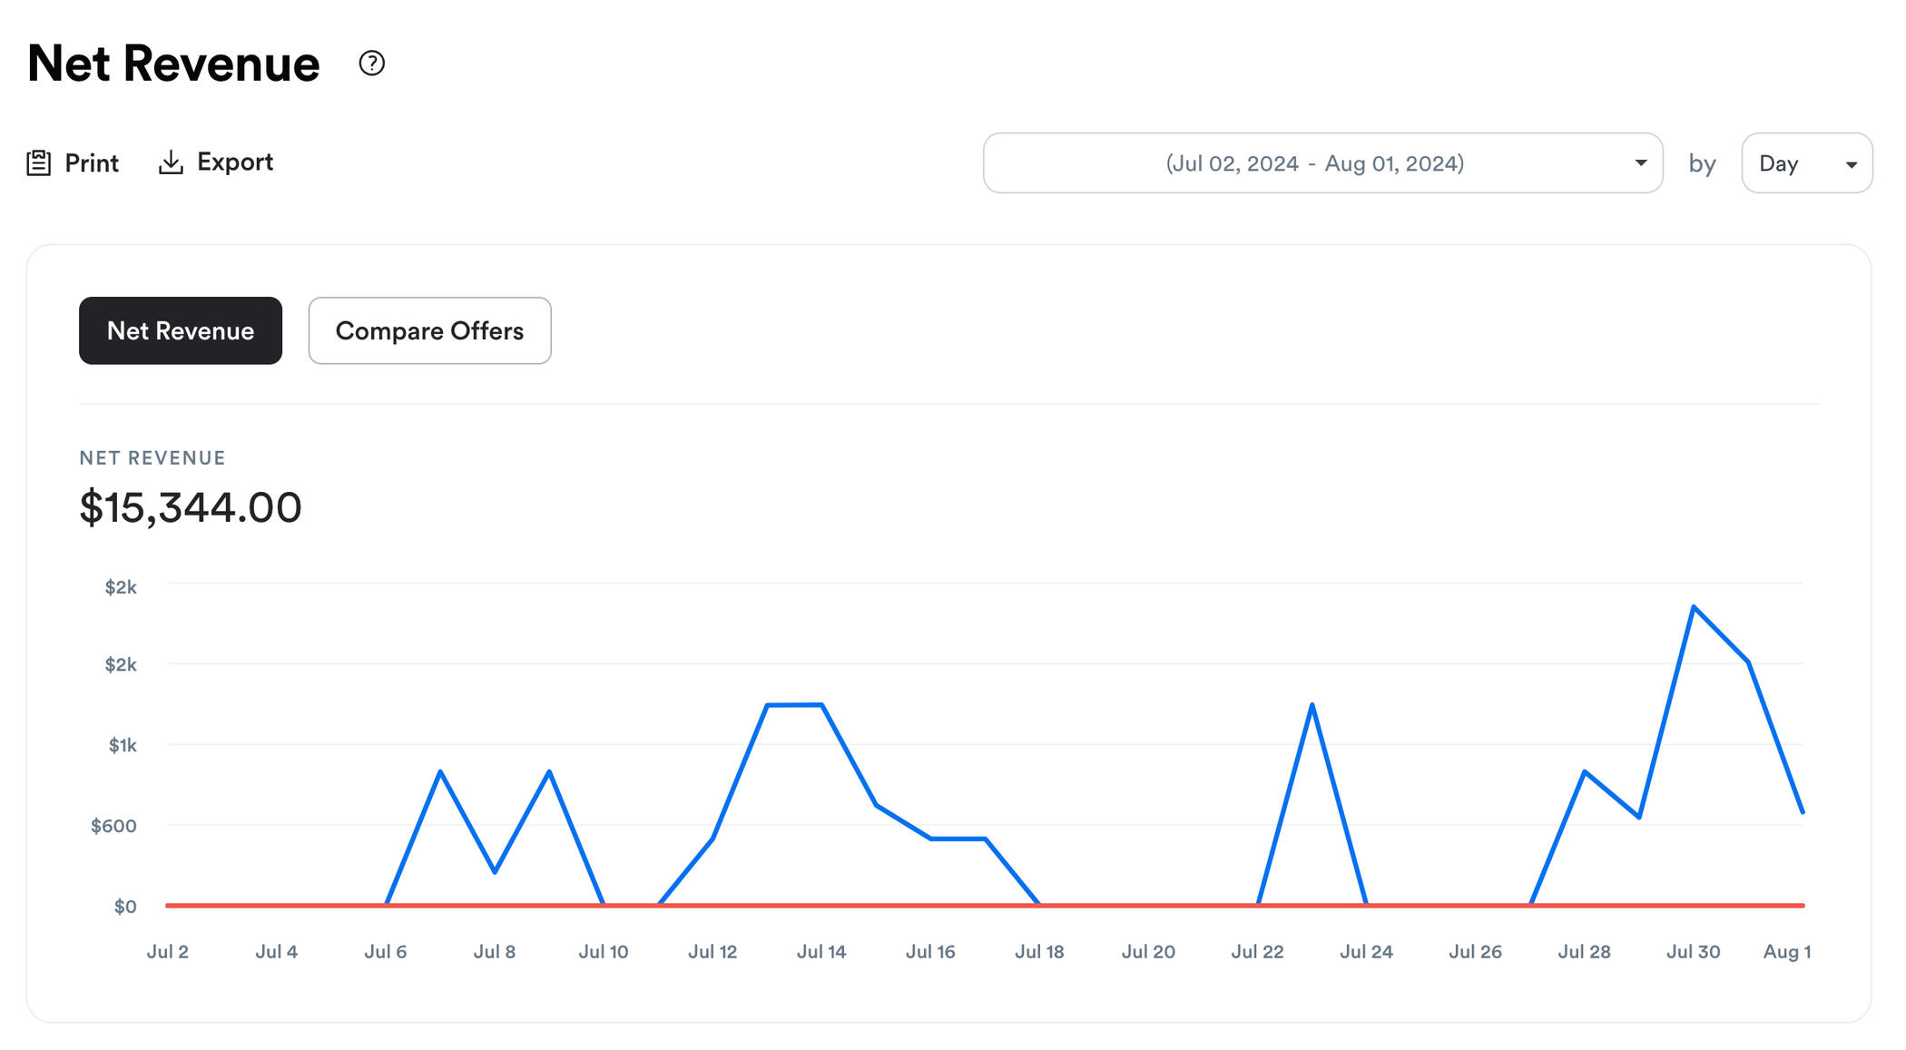1906x1050 pixels.
Task: Click the $600 y-axis label
Action: coord(114,826)
